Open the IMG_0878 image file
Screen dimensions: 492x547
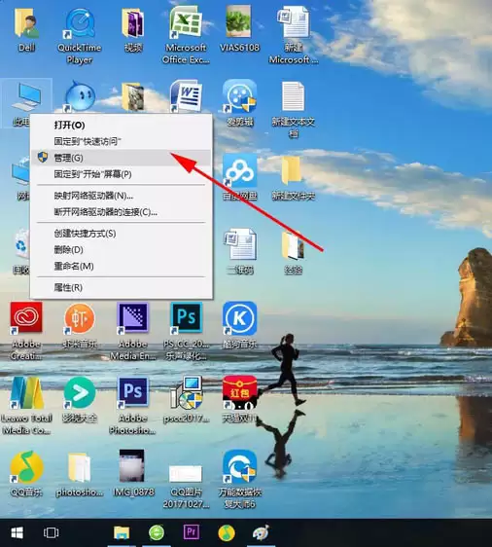(x=131, y=465)
